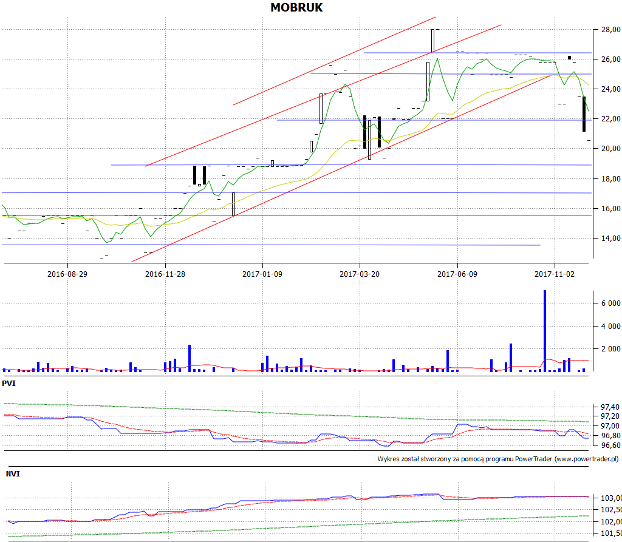Click the 2016-08-29 date label
This screenshot has width=622, height=542.
[67, 274]
